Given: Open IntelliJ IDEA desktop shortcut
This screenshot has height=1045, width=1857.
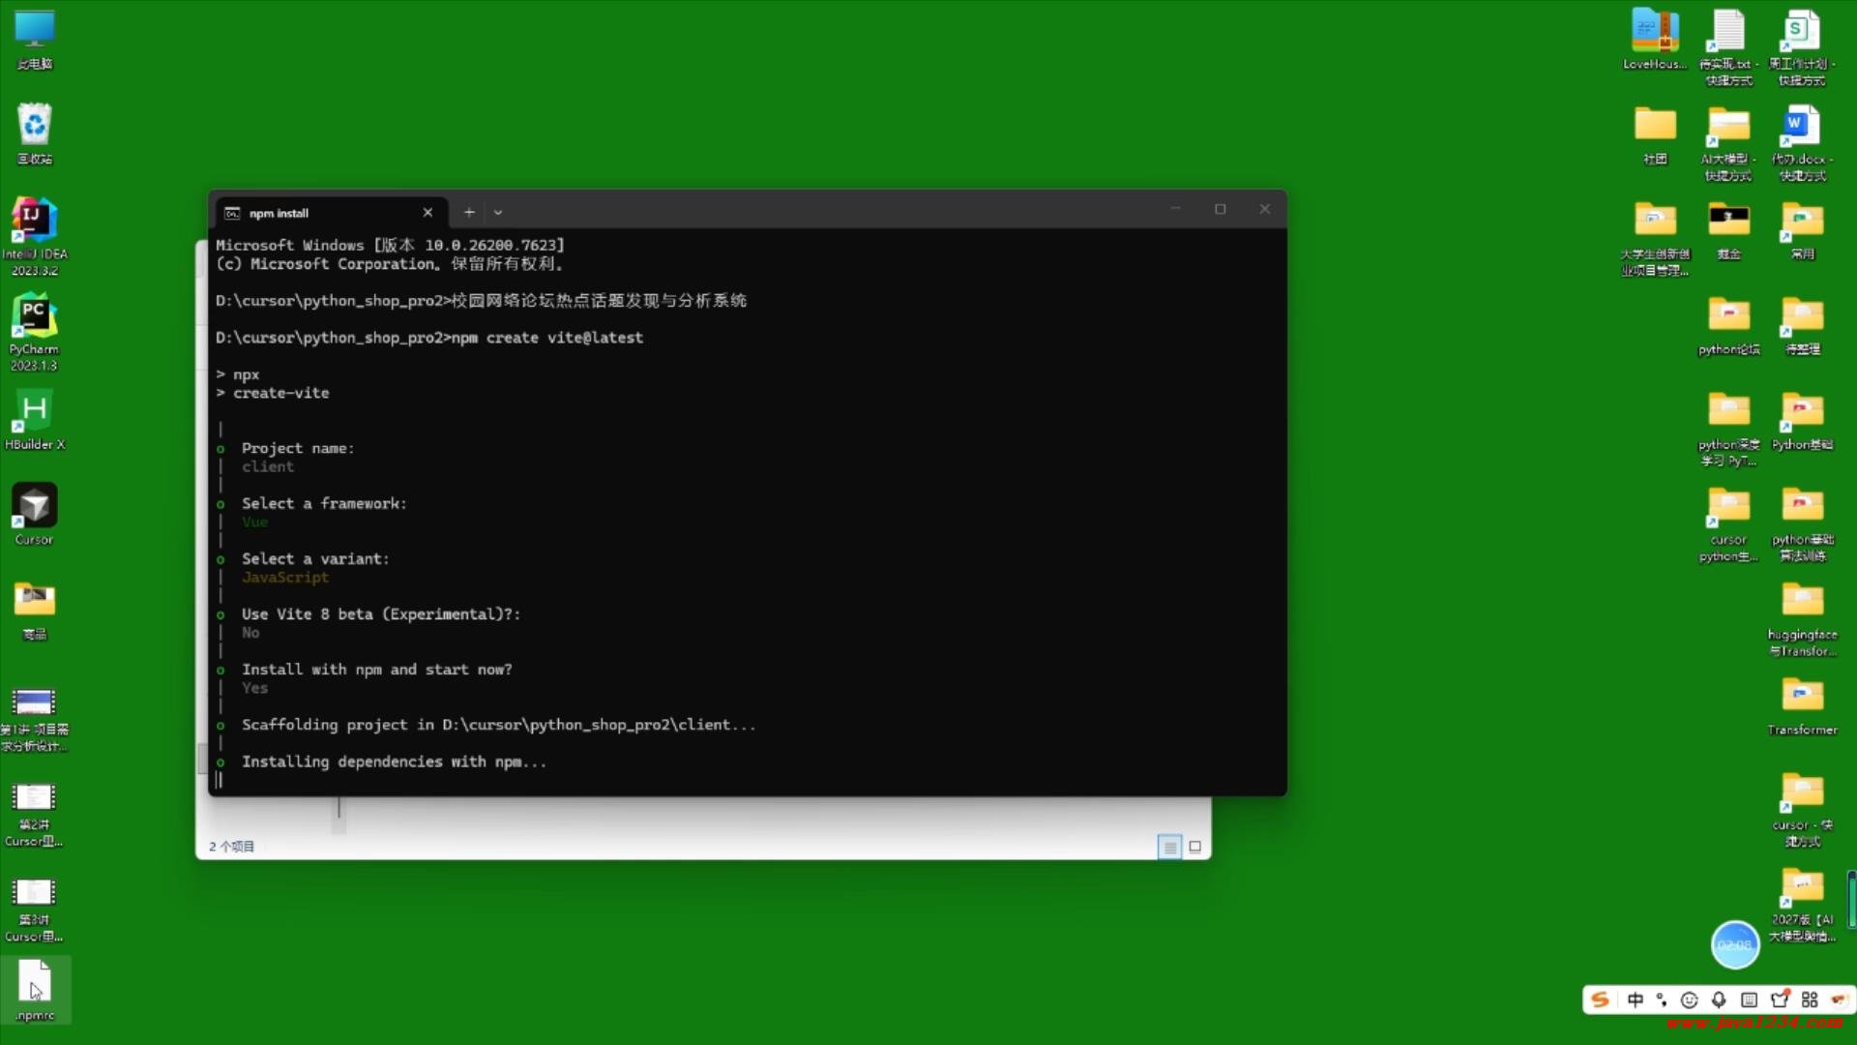Looking at the screenshot, I should click(34, 224).
